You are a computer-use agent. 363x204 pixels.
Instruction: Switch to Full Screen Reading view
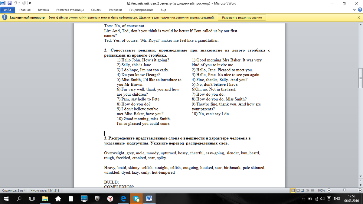click(298, 191)
